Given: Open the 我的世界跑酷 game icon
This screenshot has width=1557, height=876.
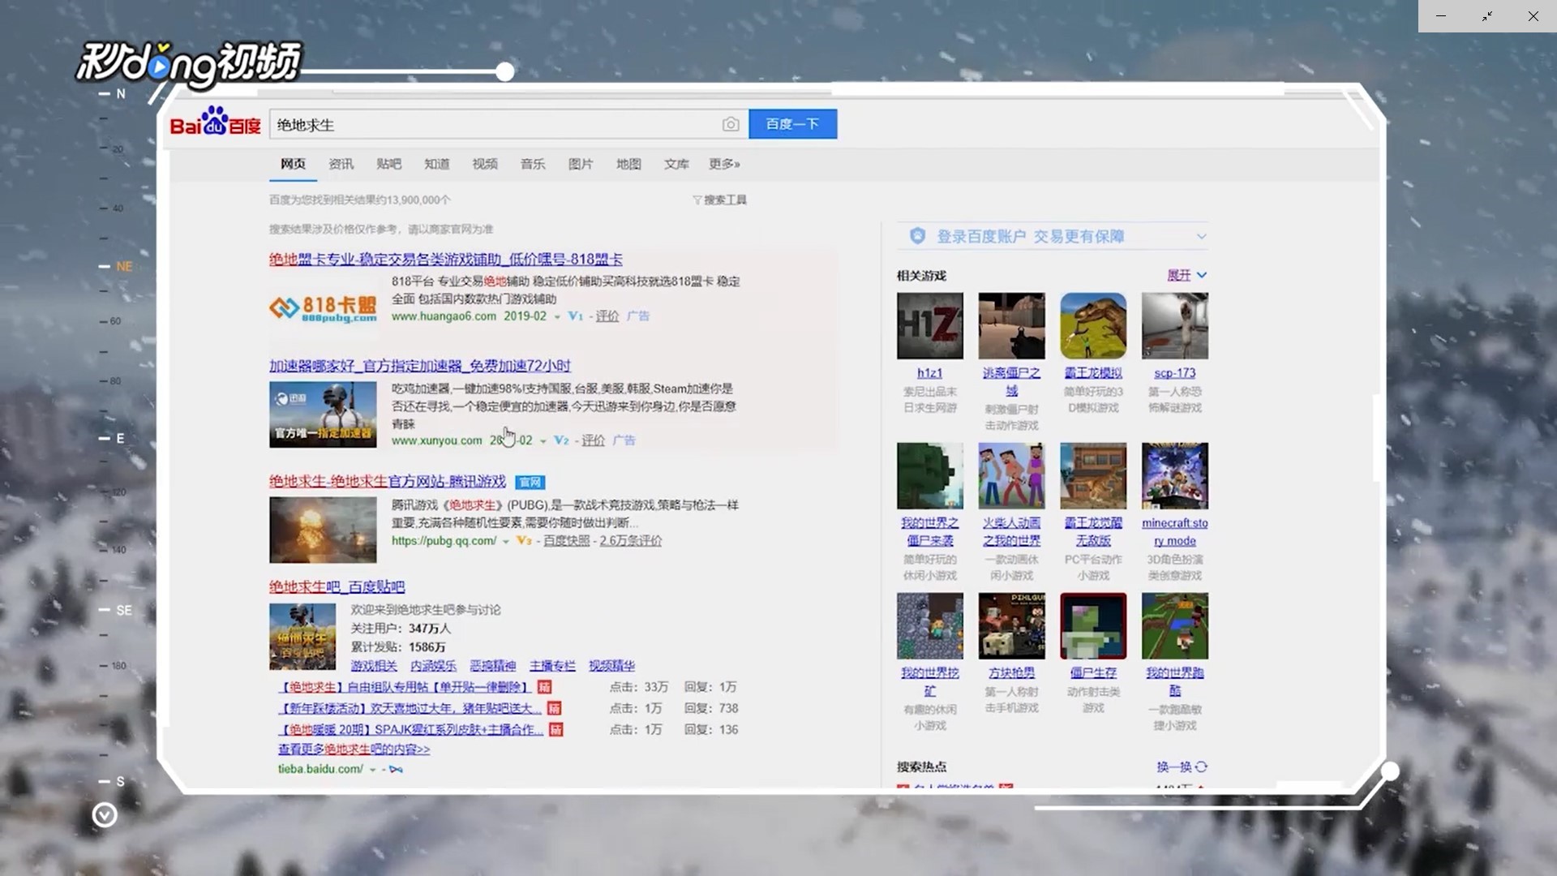Looking at the screenshot, I should [x=1174, y=626].
